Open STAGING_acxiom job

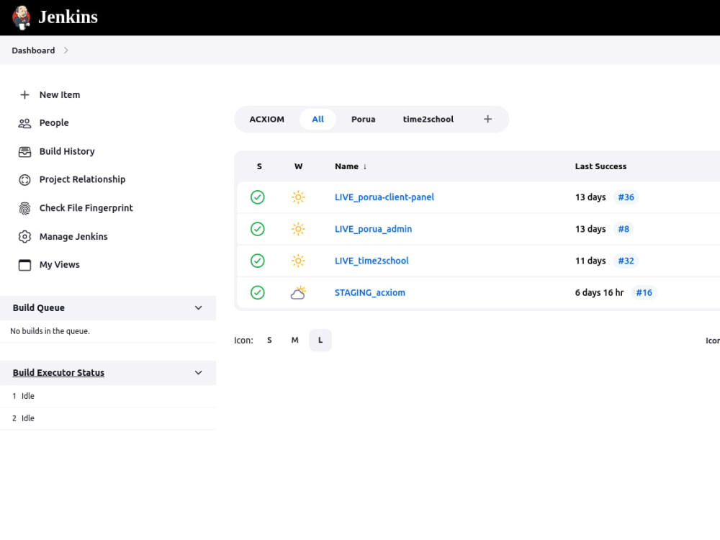pyautogui.click(x=369, y=292)
